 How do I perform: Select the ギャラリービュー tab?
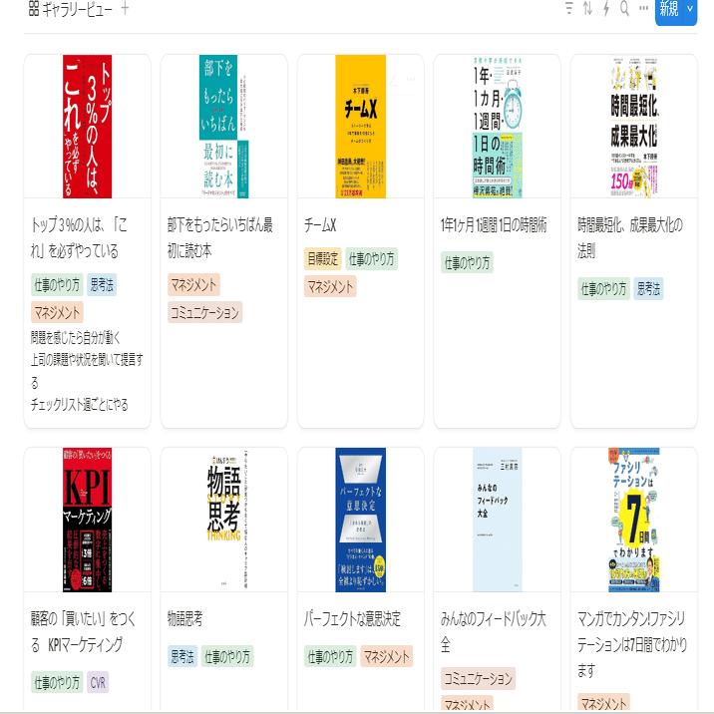[71, 8]
